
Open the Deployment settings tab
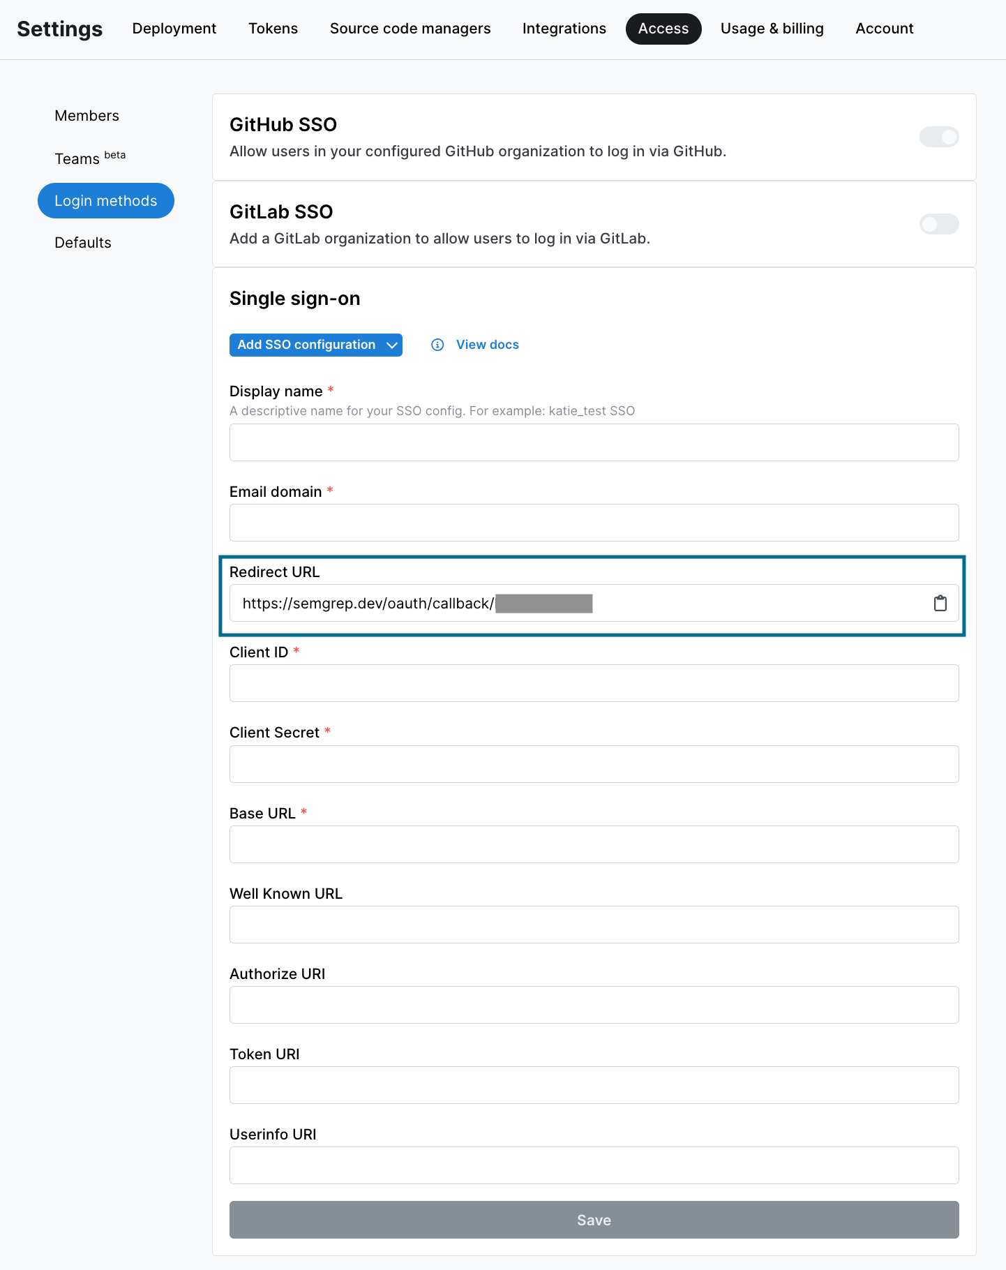174,29
